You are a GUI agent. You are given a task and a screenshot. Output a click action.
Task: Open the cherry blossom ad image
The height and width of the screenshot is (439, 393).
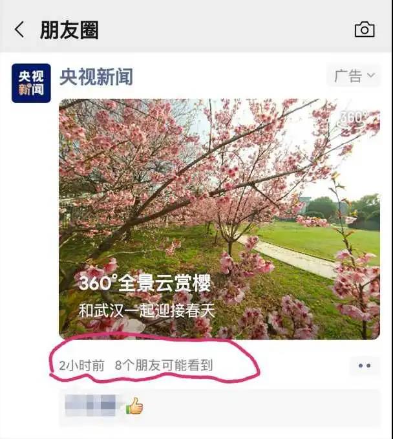pos(219,219)
